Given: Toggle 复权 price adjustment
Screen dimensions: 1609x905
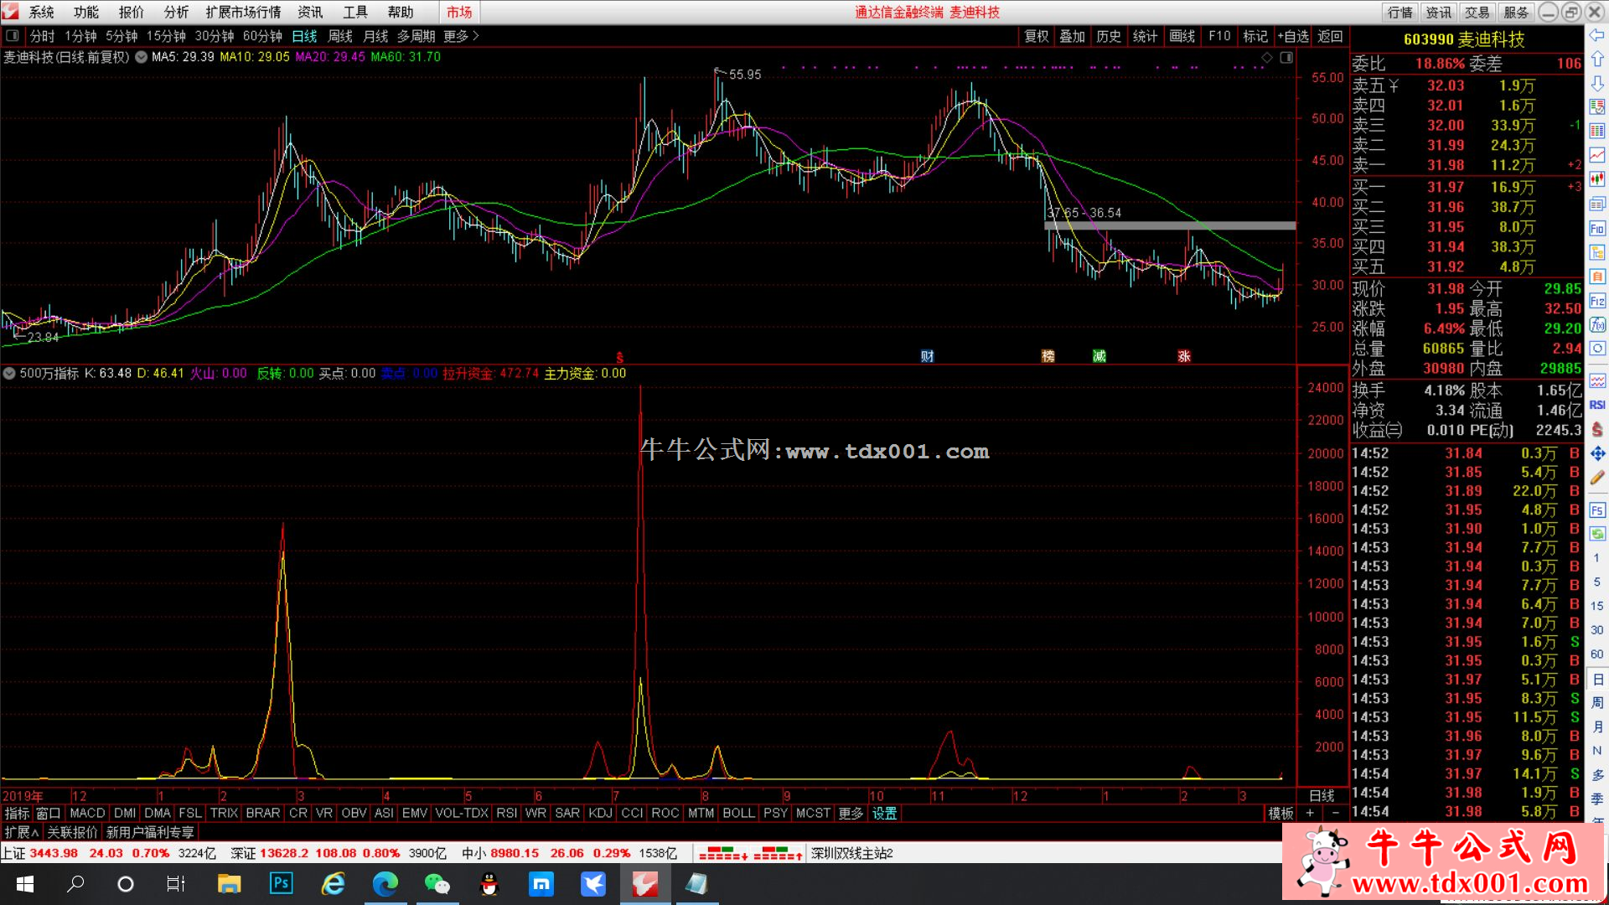Looking at the screenshot, I should (x=1037, y=36).
